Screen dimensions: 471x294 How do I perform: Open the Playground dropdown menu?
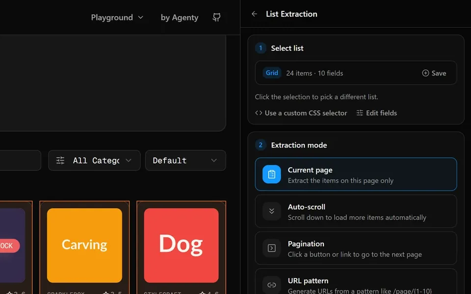[x=117, y=18]
